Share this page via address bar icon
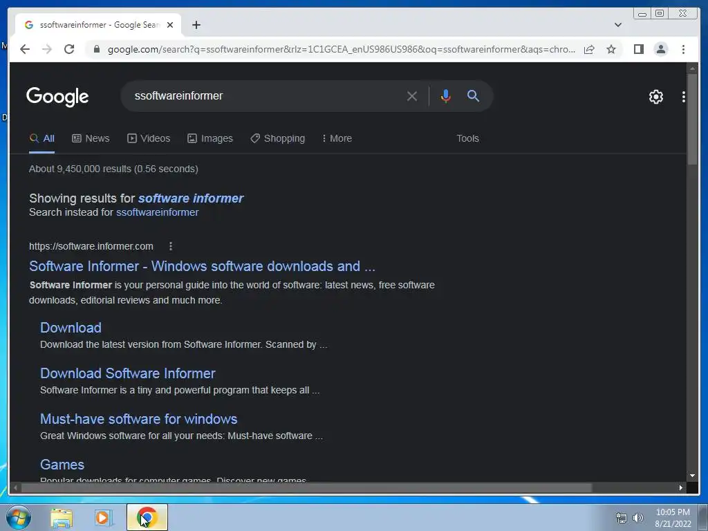708x531 pixels. (x=589, y=49)
